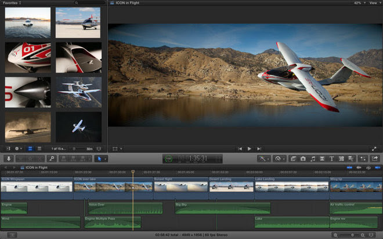Switch browser to filmstrip view
383x239 pixels.
coord(30,149)
